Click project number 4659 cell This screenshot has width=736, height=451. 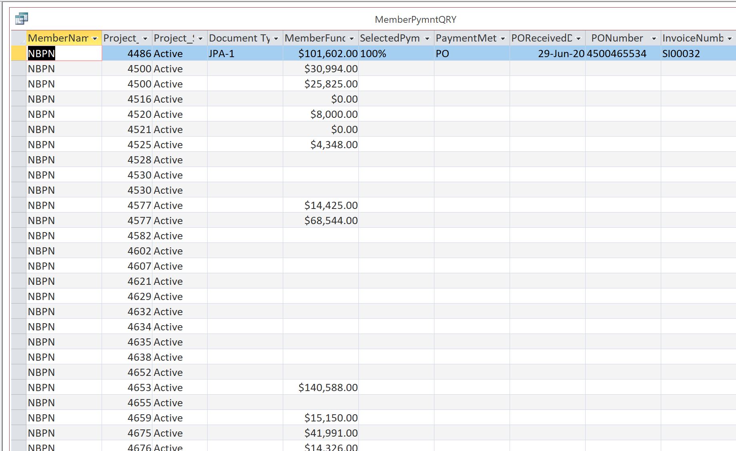(127, 418)
